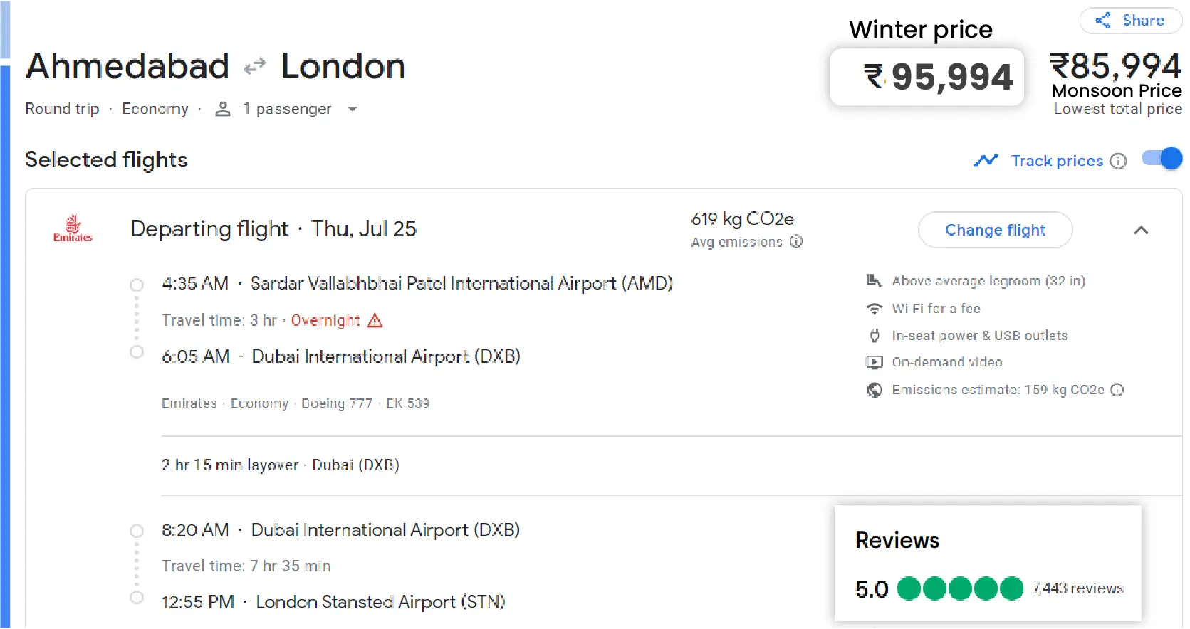Image resolution: width=1190 pixels, height=629 pixels.
Task: Click the Share link text
Action: pyautogui.click(x=1142, y=21)
